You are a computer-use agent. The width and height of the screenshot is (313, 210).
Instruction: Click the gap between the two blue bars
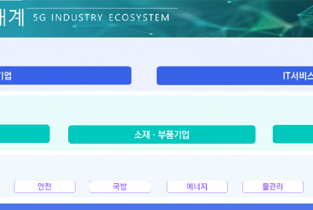point(144,76)
